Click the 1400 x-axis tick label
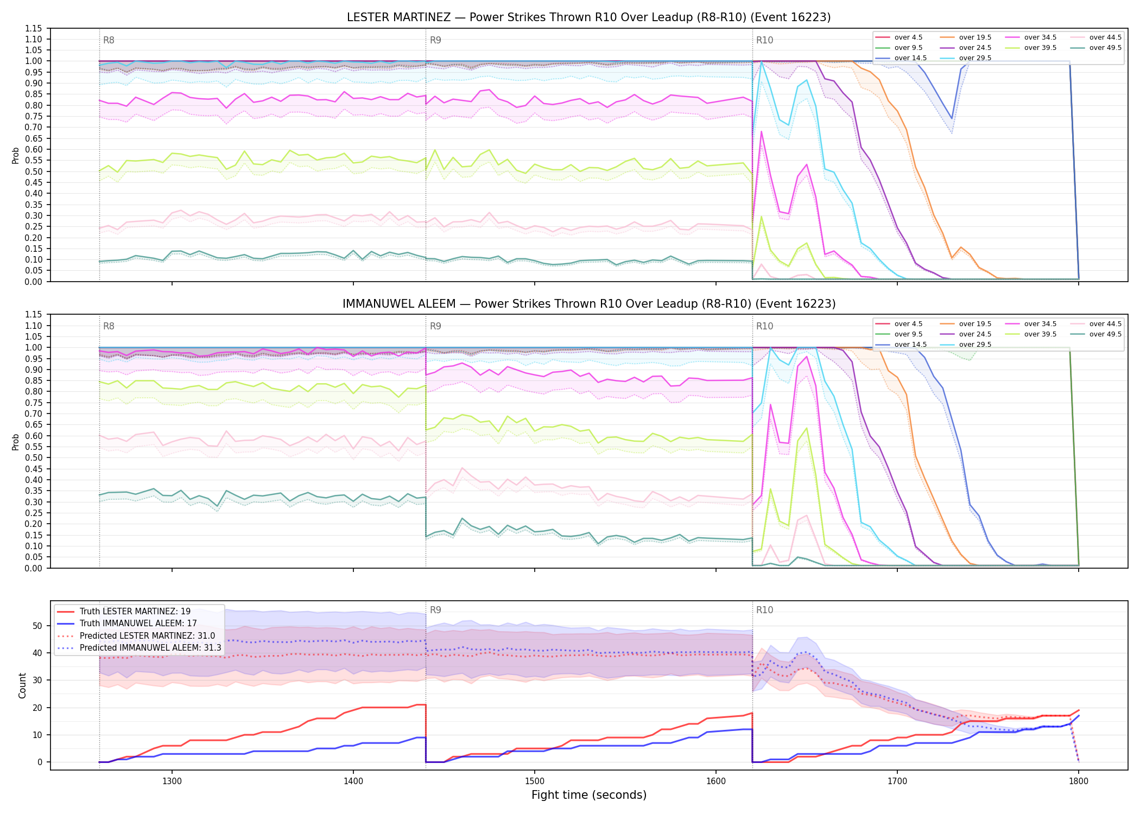This screenshot has height=814, width=1140. tap(353, 781)
